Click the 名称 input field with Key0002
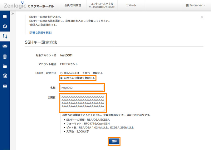The height and width of the screenshot is (150, 211). 82,88
